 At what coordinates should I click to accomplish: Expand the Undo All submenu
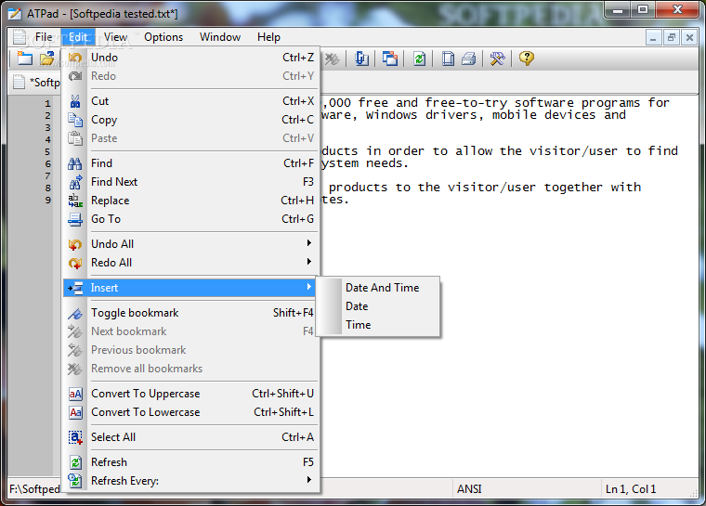(191, 244)
